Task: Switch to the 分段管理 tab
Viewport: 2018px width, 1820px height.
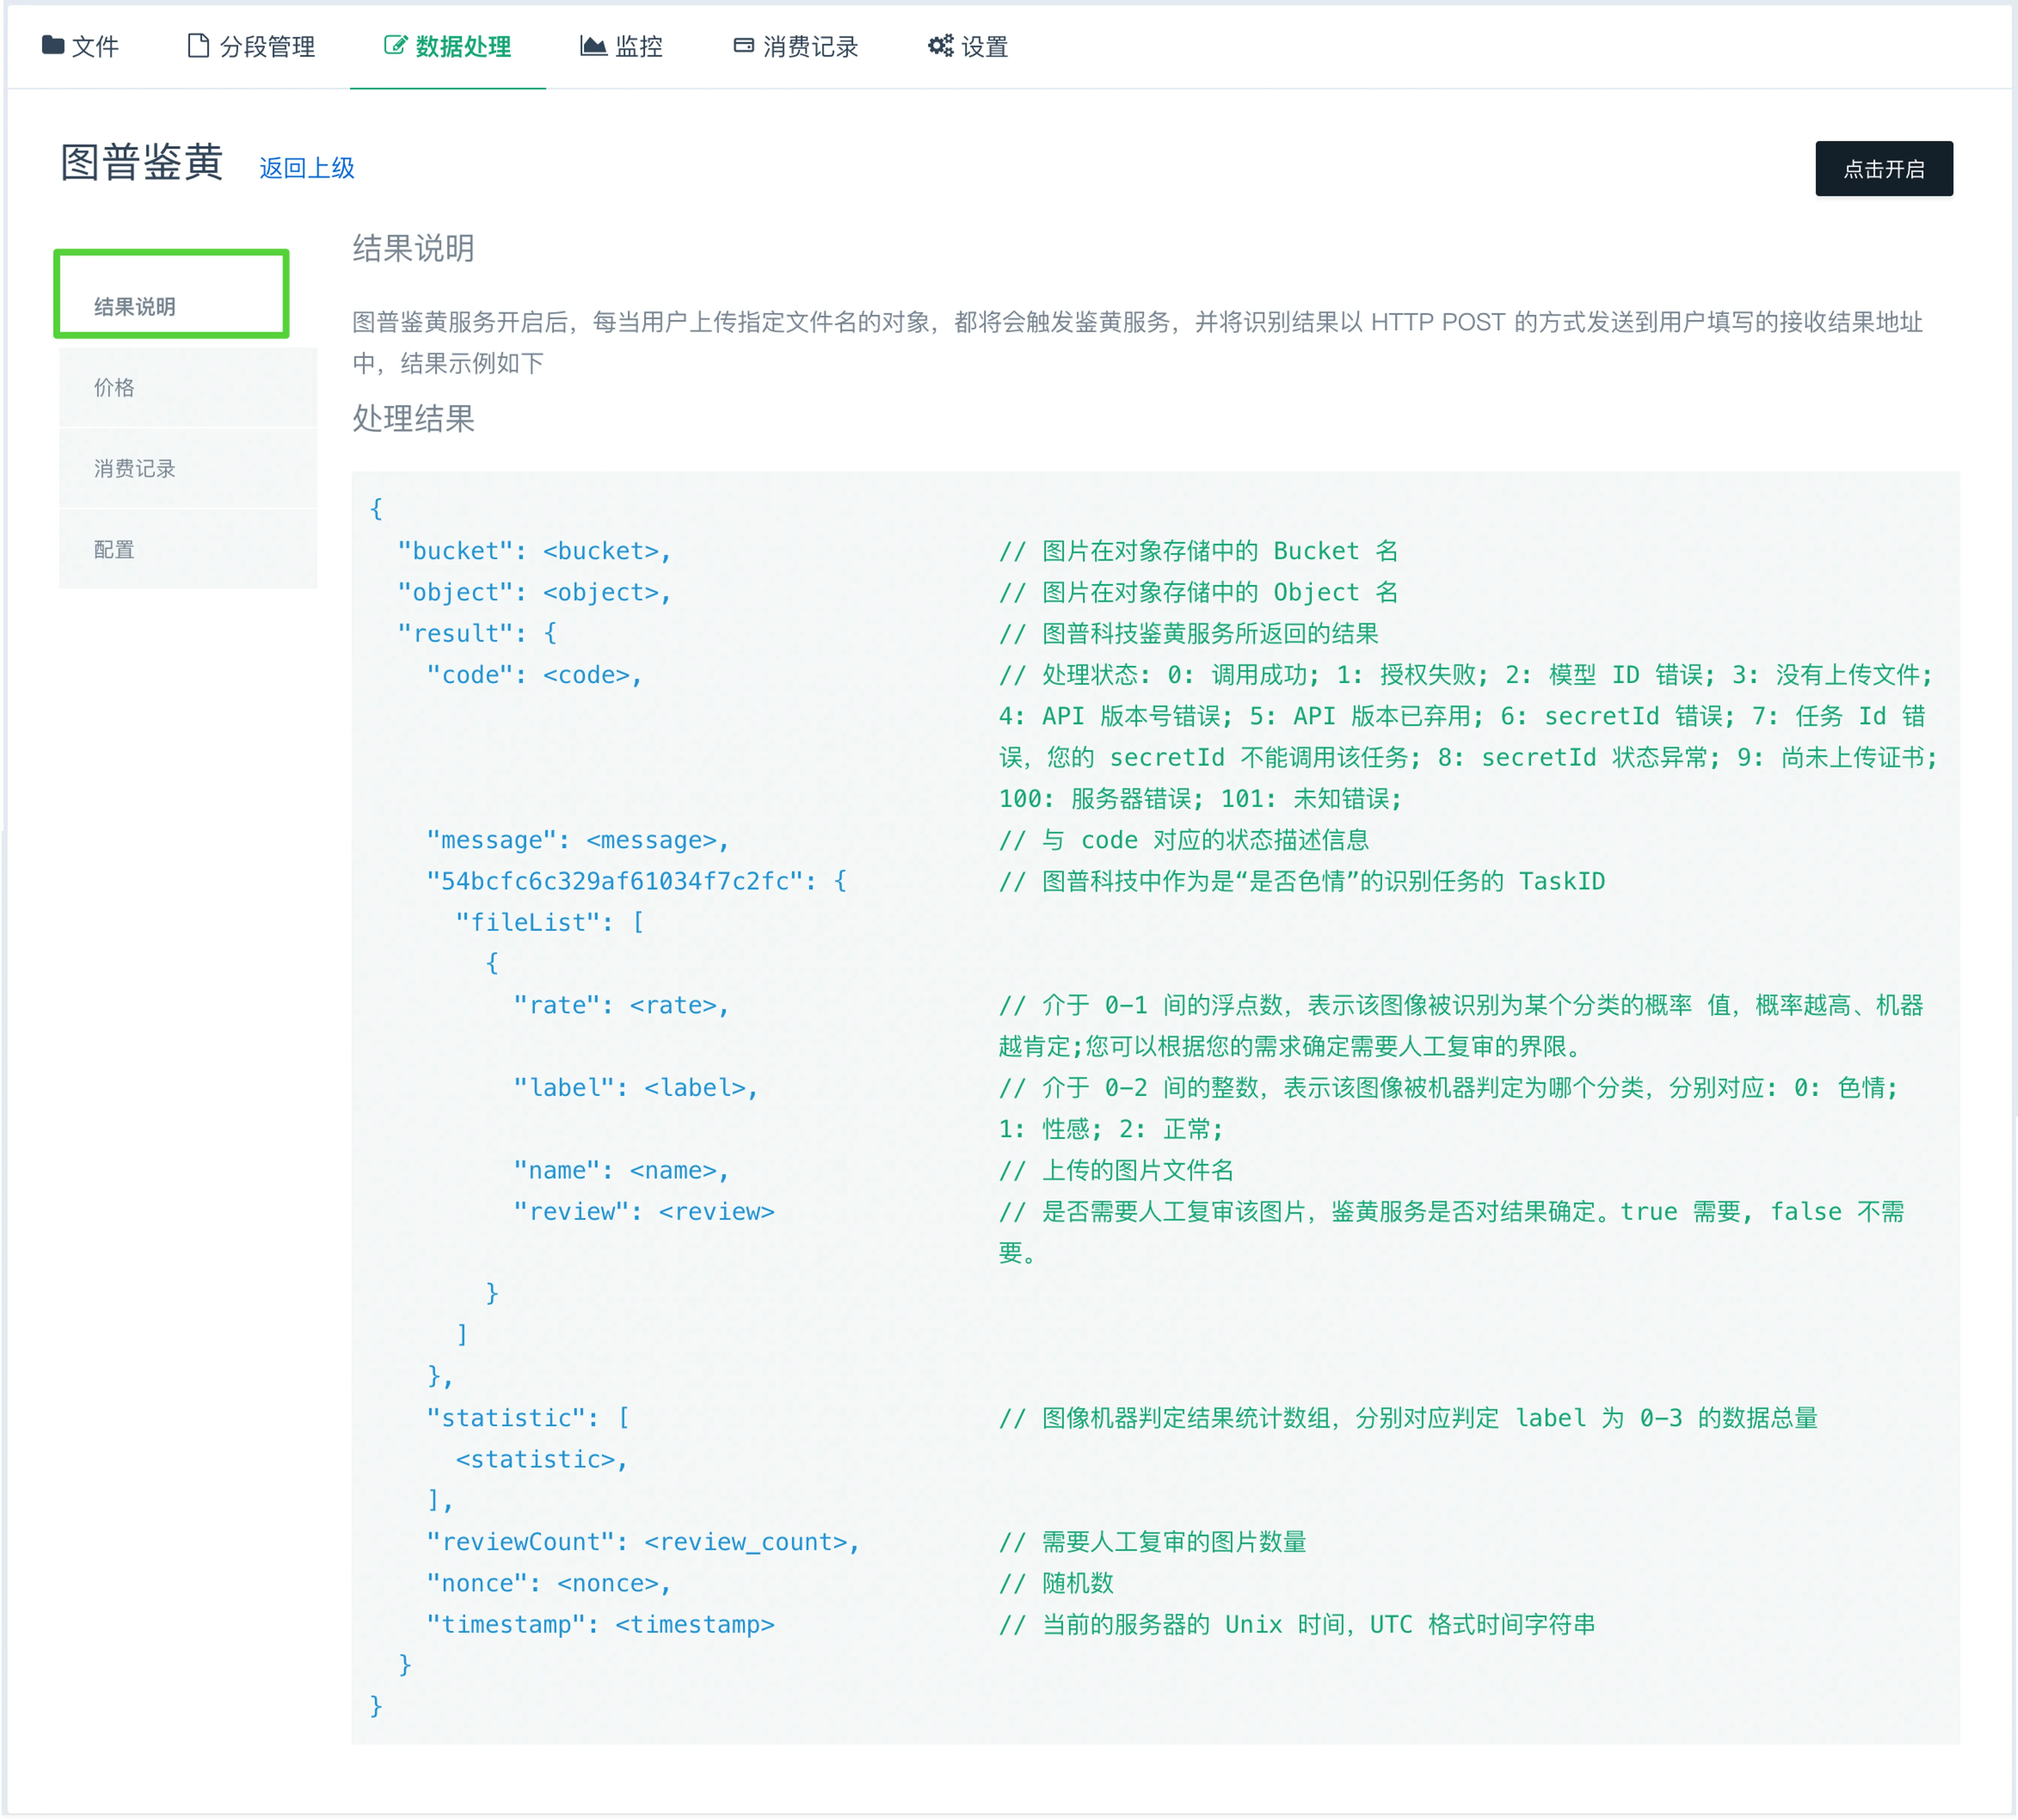Action: 251,46
